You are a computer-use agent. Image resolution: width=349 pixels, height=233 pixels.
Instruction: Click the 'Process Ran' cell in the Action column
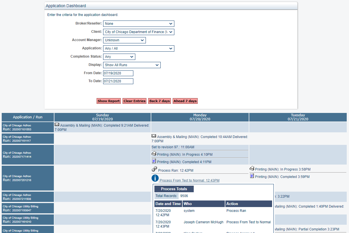(x=236, y=211)
